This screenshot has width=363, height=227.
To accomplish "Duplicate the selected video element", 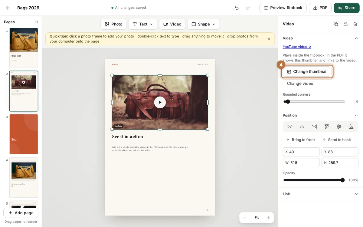I will (x=336, y=24).
